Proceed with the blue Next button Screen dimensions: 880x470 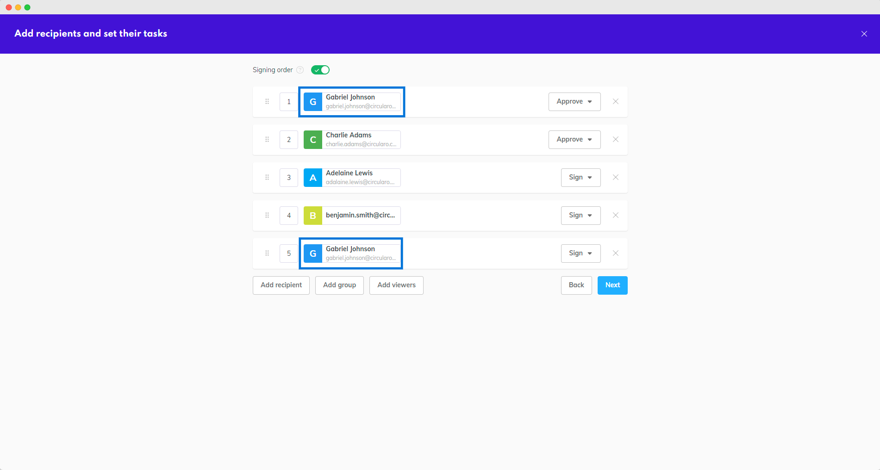click(612, 285)
